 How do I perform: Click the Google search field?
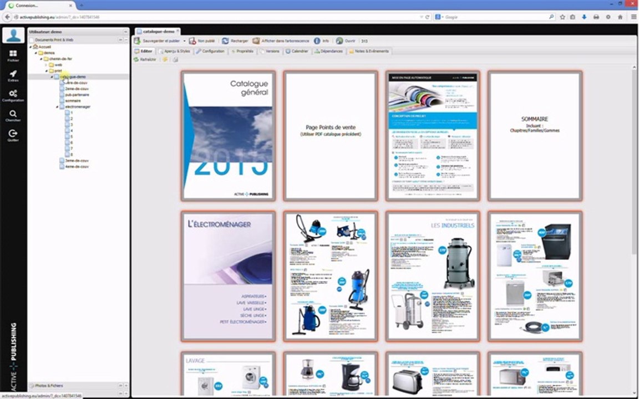pyautogui.click(x=494, y=17)
